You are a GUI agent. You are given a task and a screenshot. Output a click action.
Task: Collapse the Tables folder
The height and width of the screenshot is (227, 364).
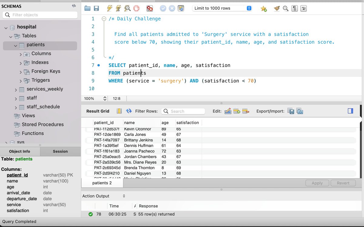(x=11, y=36)
